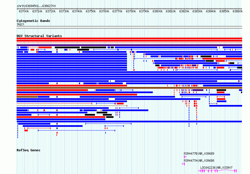Screen dimensions: 250x174
Task: Click the 63850k ruler label
Action: [224, 11]
